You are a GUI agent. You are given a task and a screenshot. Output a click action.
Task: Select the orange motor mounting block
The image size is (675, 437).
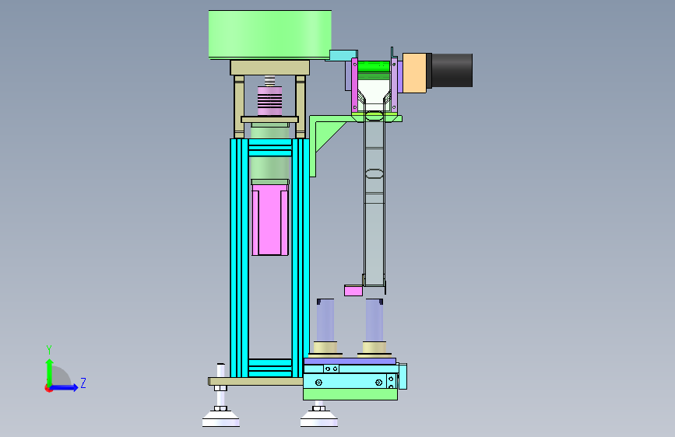(x=414, y=72)
